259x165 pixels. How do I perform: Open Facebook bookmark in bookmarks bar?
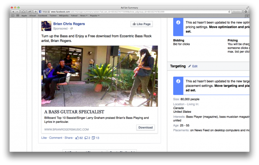click(x=43, y=16)
